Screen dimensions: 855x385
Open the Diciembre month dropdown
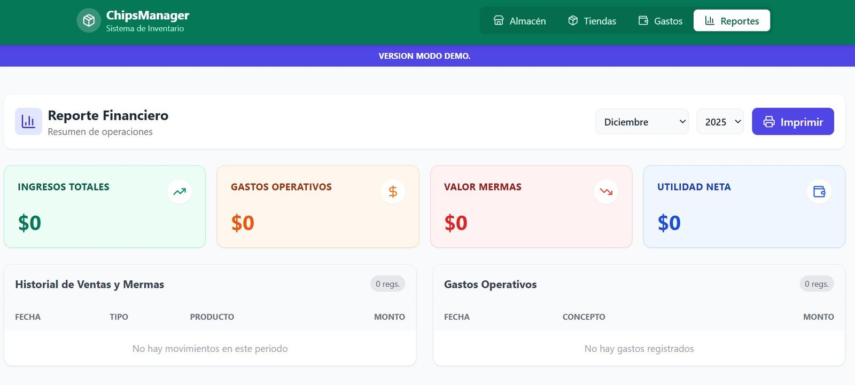click(x=642, y=122)
